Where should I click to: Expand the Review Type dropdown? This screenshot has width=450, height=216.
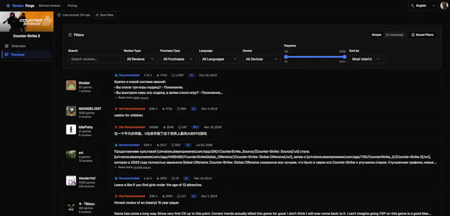pyautogui.click(x=140, y=59)
